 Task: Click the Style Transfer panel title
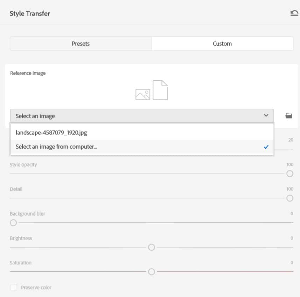click(29, 13)
